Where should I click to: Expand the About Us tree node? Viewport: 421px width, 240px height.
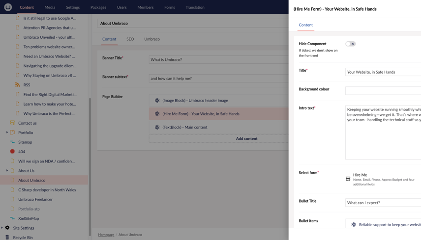click(x=7, y=170)
